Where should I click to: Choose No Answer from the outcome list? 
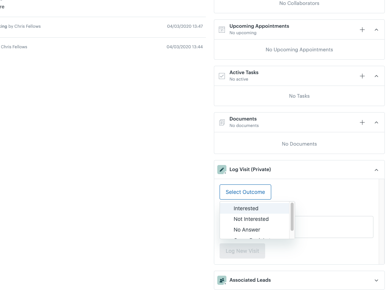tap(247, 230)
